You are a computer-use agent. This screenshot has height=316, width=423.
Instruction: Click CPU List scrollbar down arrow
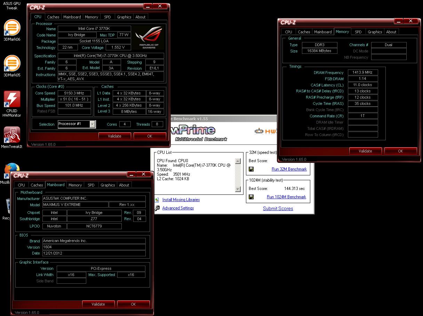pos(238,189)
